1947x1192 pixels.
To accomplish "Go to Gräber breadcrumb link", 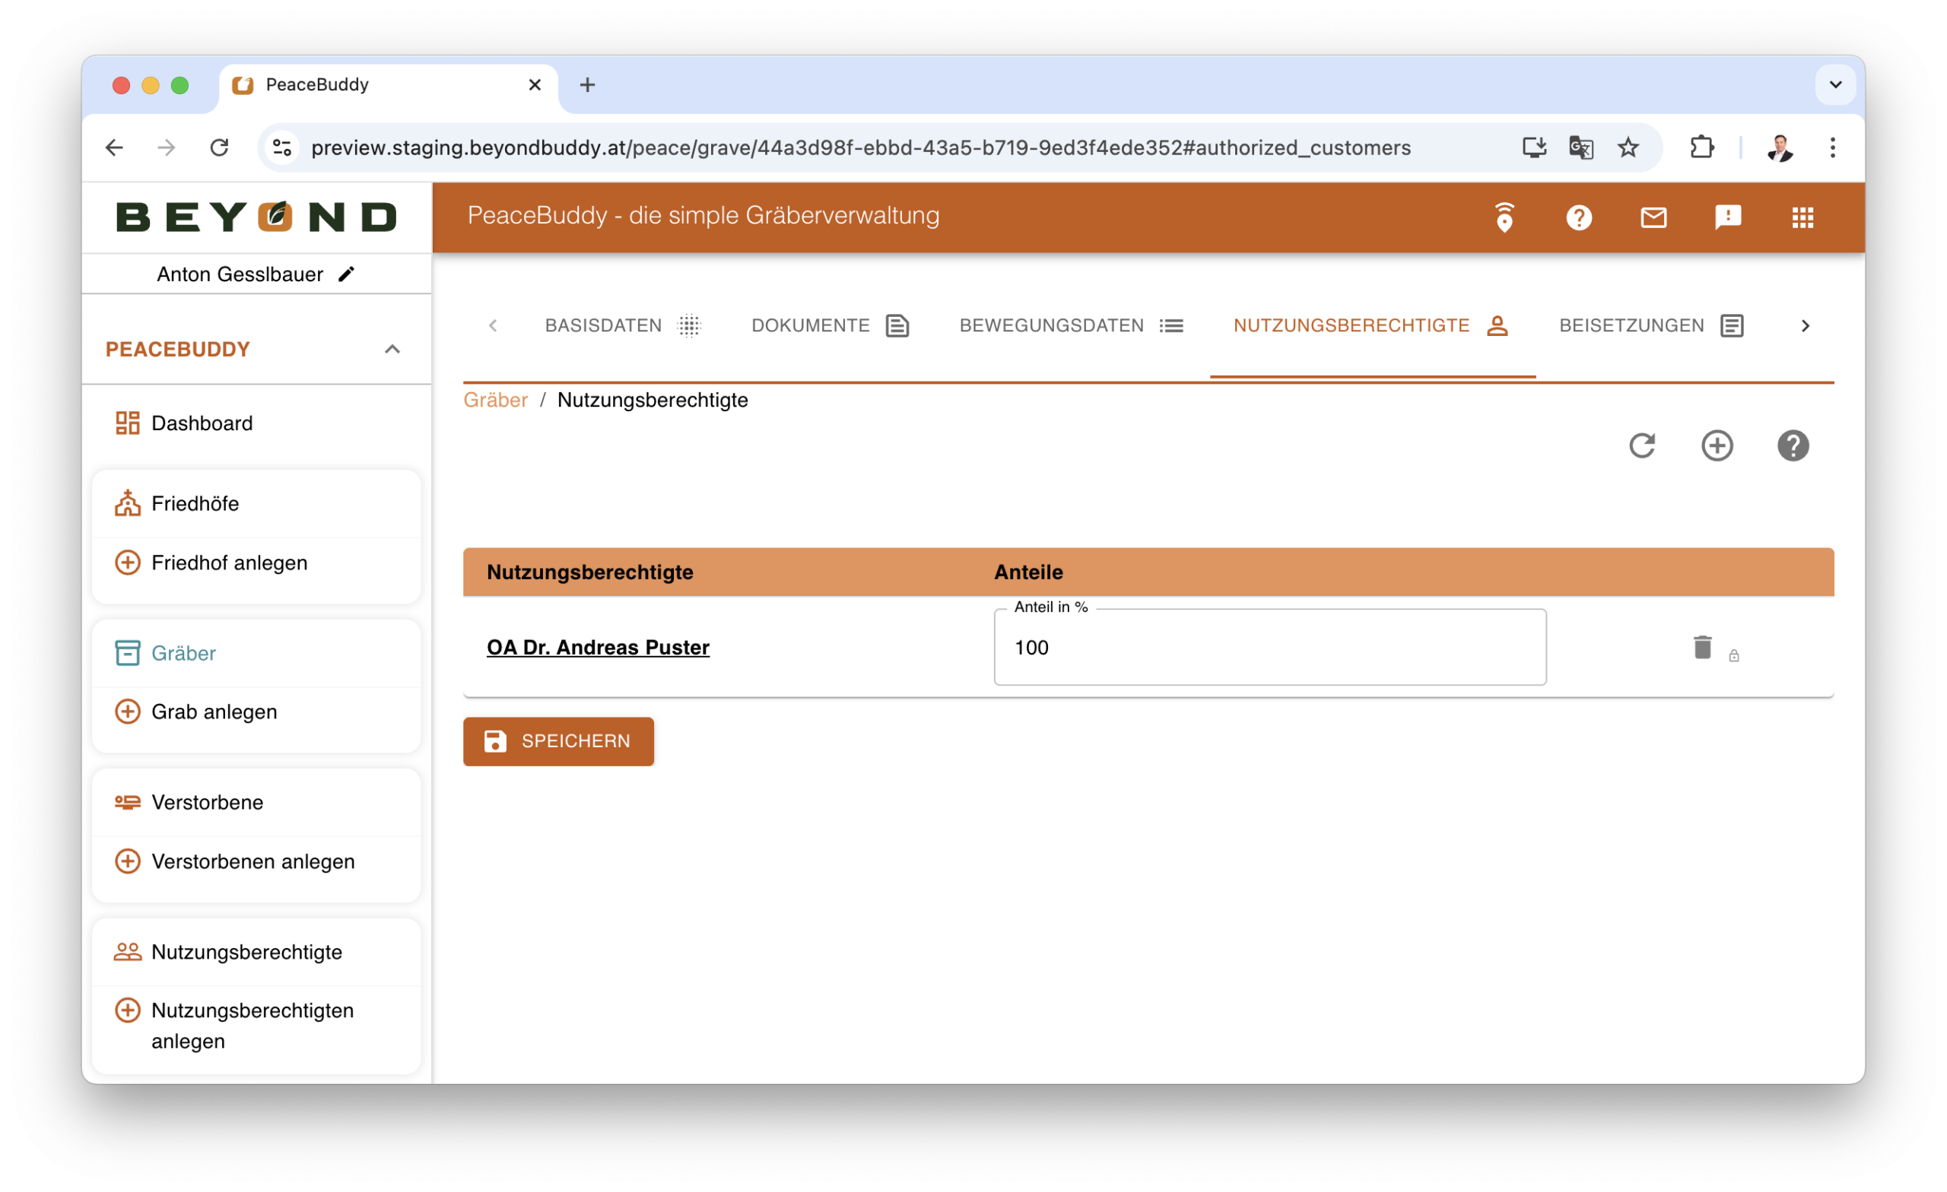I will 495,400.
